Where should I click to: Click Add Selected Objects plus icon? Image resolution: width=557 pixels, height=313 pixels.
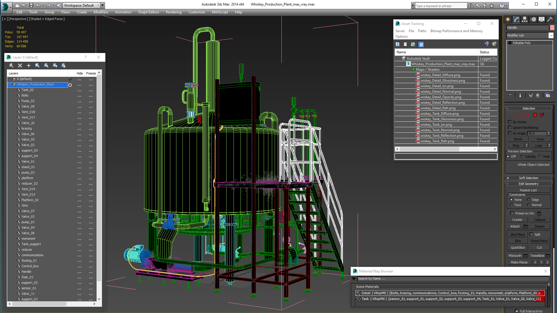(29, 65)
